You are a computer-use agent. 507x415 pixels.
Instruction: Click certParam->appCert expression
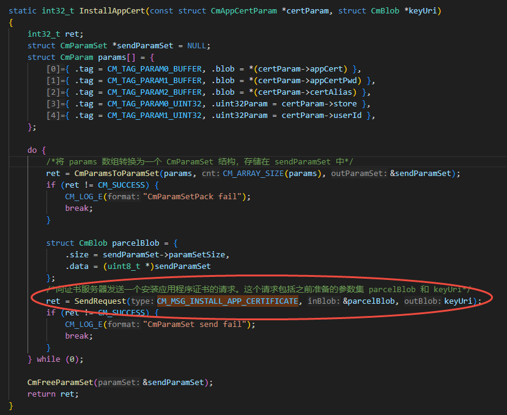pyautogui.click(x=300, y=69)
